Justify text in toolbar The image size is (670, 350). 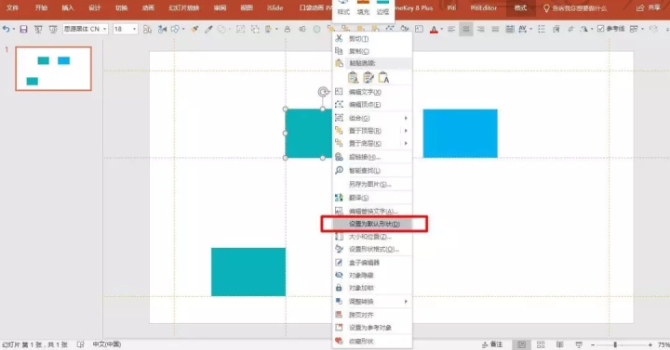(x=495, y=29)
